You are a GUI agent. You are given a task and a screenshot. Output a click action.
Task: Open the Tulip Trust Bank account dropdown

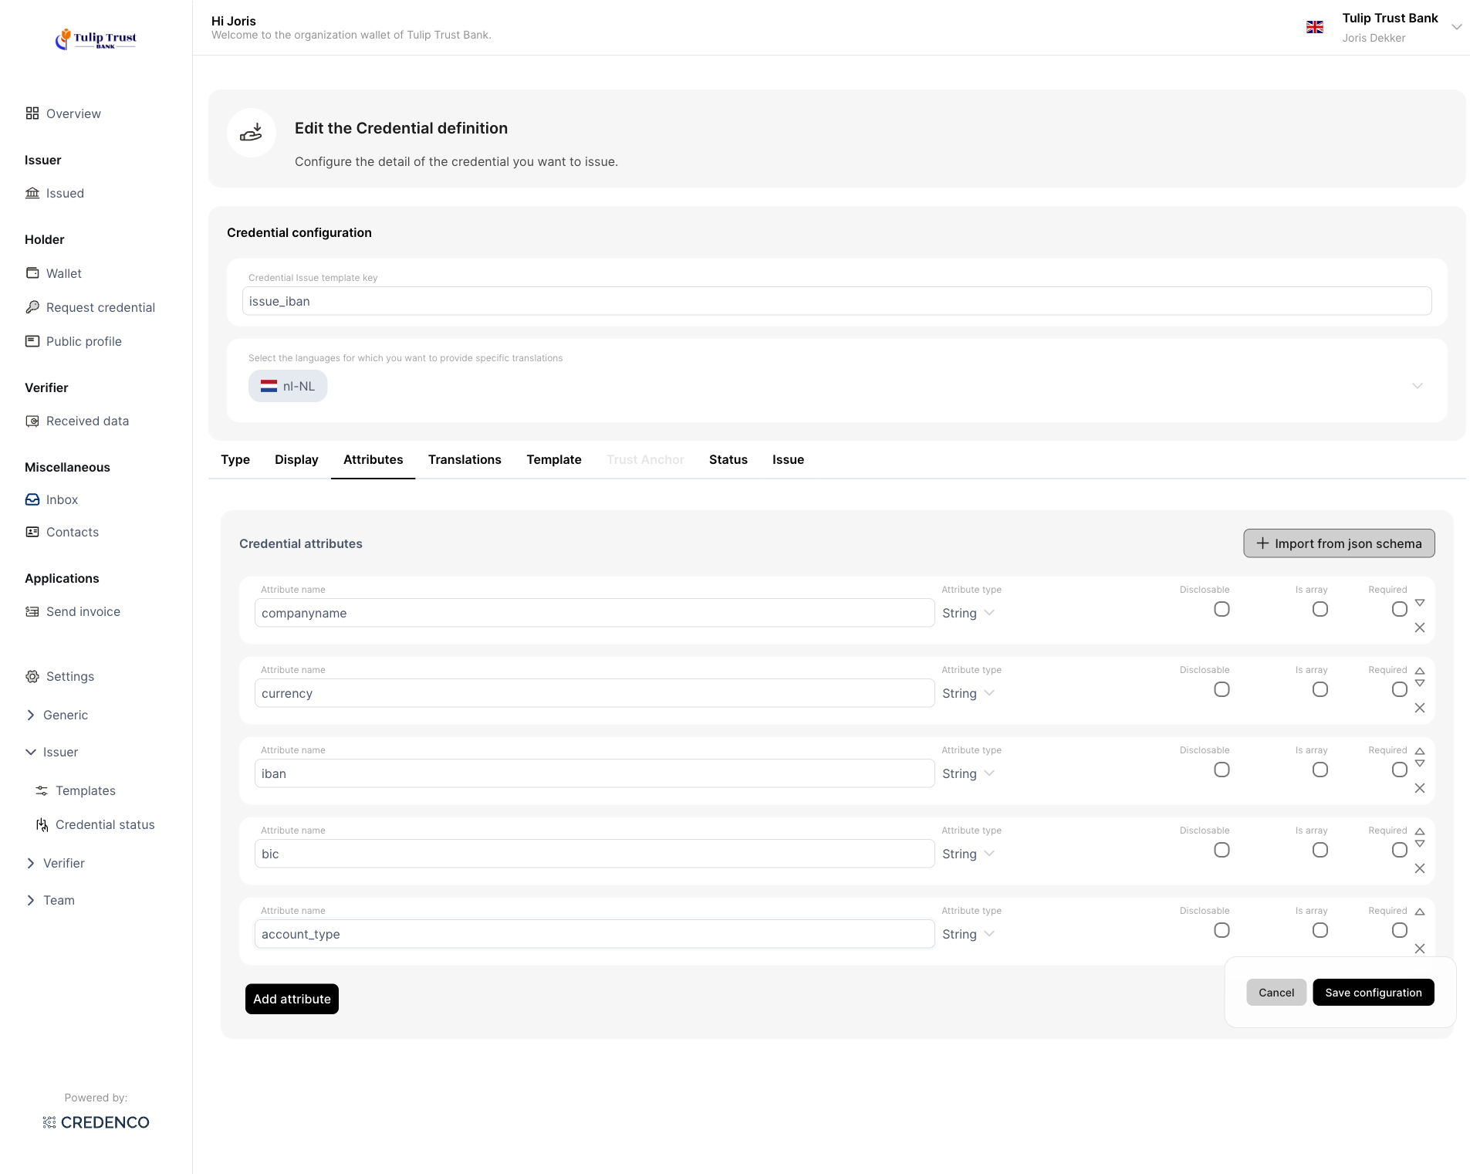1456,27
